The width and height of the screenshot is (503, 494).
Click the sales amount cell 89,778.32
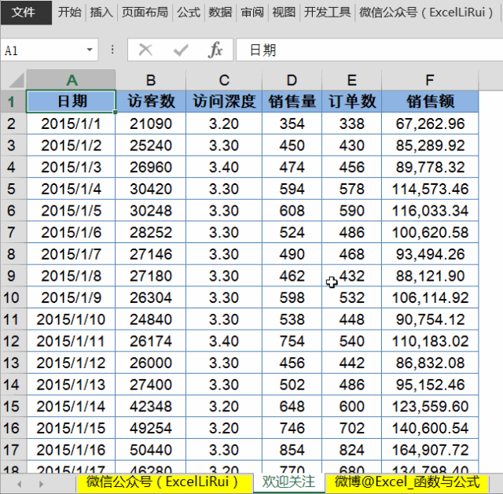(x=430, y=167)
